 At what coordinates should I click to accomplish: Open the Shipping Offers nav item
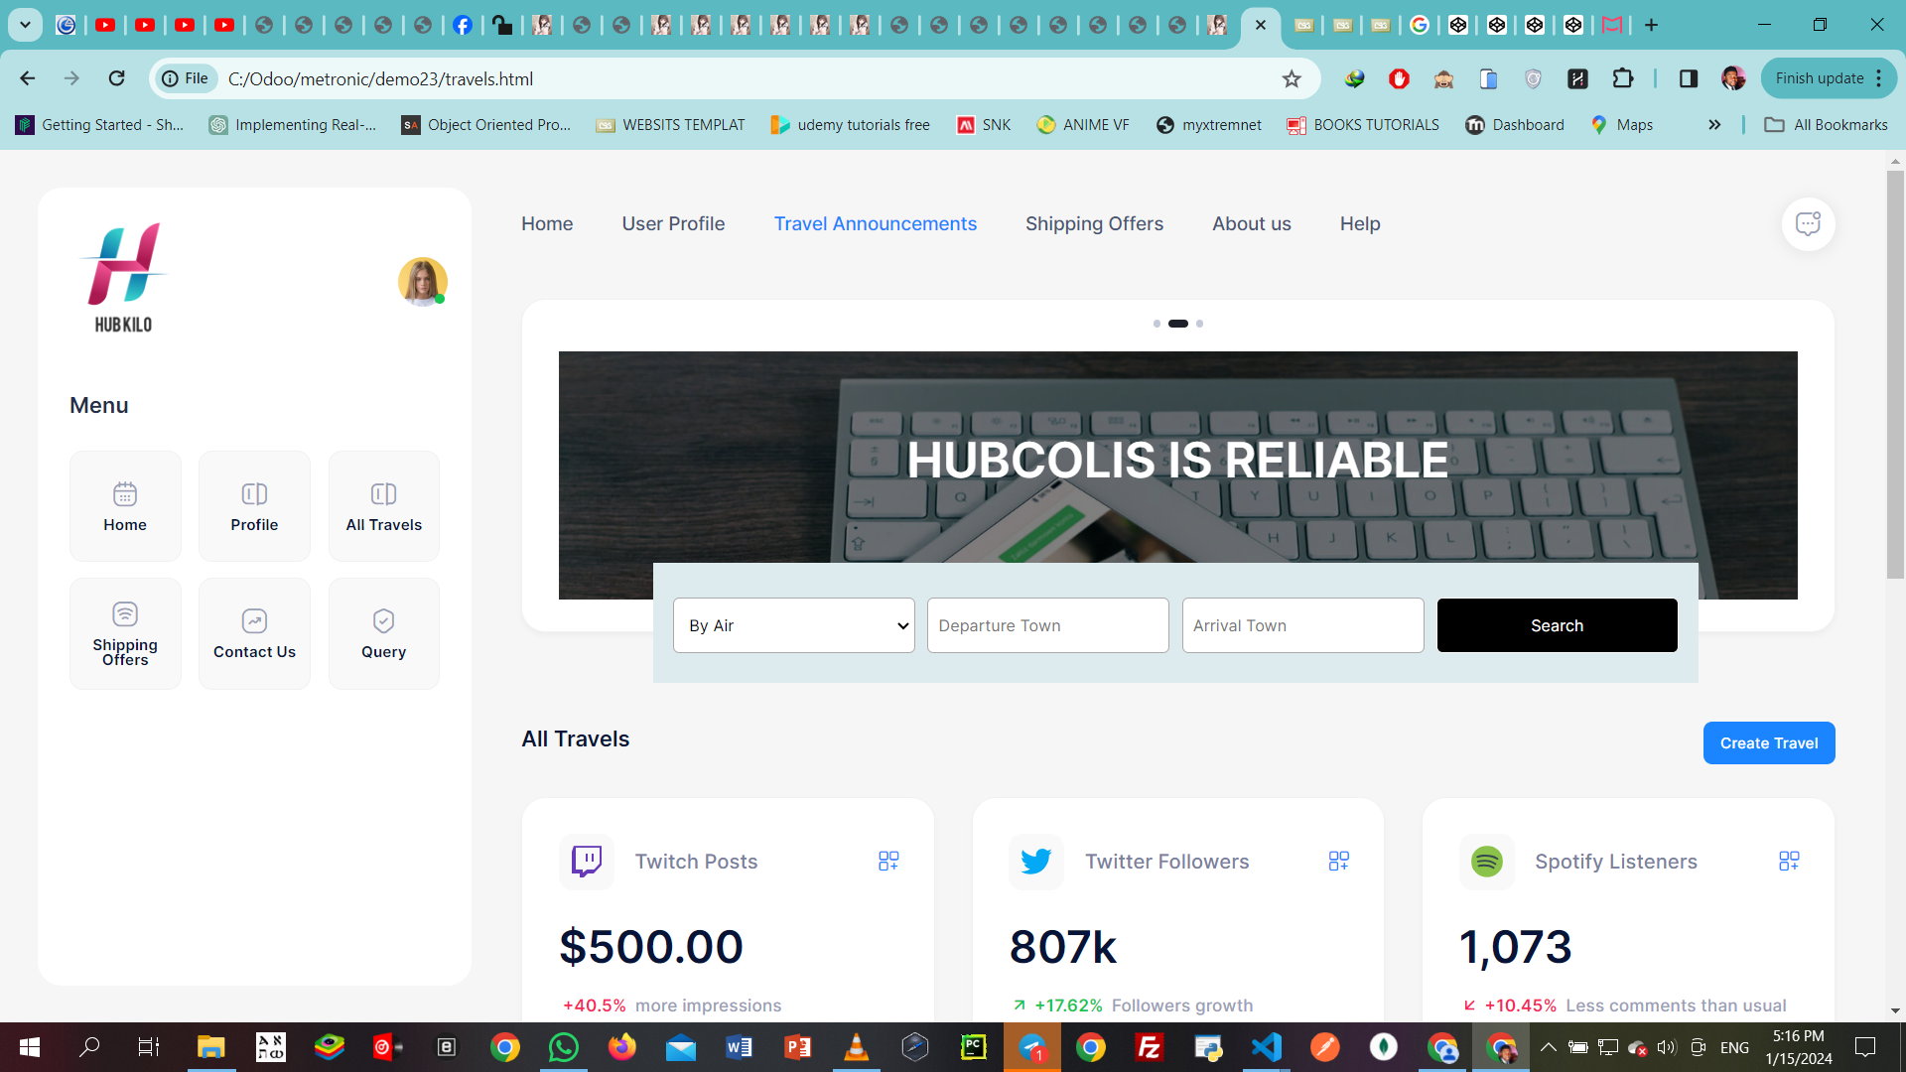point(1094,224)
